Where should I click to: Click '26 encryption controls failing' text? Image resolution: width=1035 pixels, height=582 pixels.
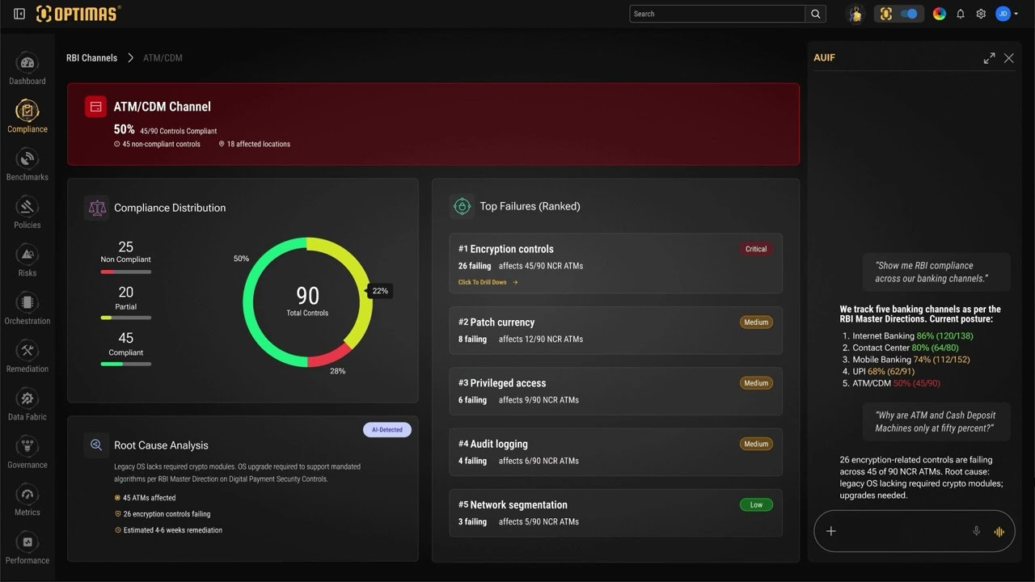pyautogui.click(x=167, y=514)
